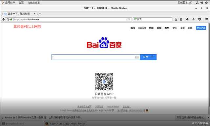Switch to the terminal taskbar item
210x126 pixels.
coord(22,124)
